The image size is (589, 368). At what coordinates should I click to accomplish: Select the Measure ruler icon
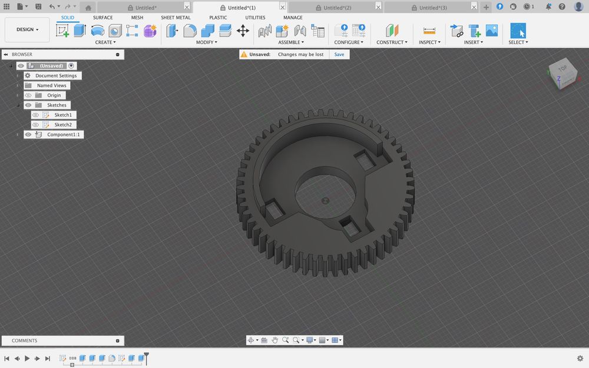point(429,31)
